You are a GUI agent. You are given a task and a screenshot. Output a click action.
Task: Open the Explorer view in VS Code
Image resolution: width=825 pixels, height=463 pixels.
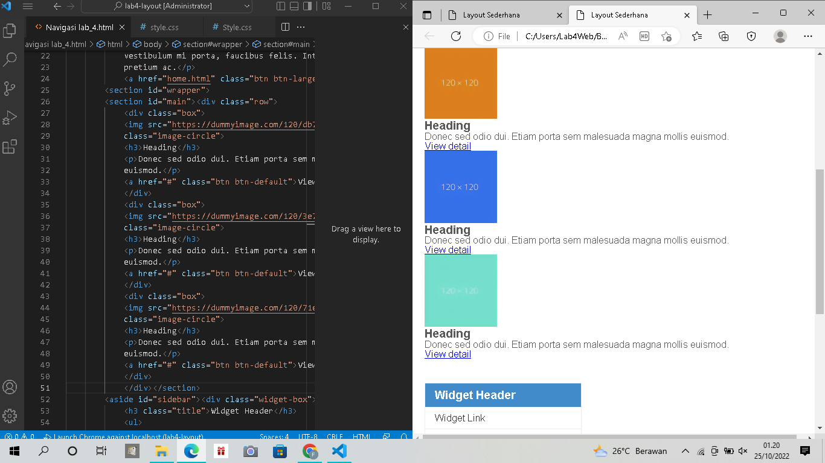(x=10, y=30)
